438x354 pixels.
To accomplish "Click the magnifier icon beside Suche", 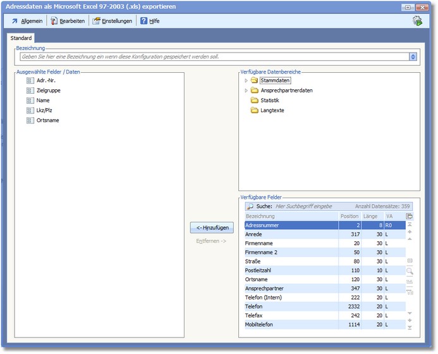I will coord(250,206).
